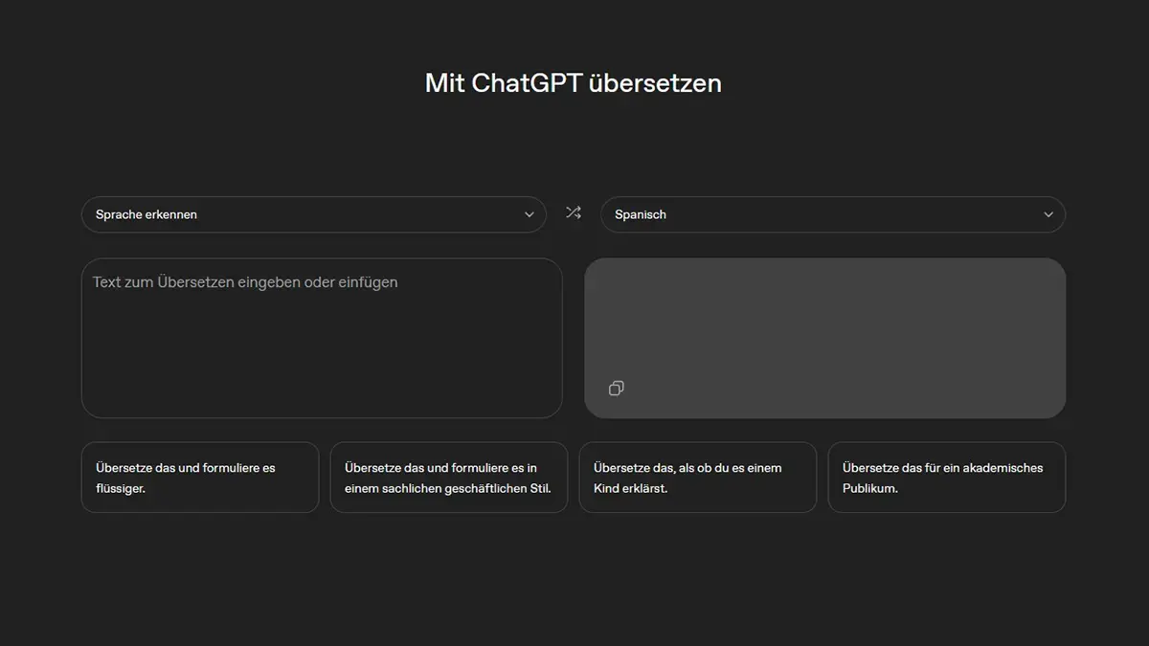Click the 'Spanisch' label in language selector
This screenshot has height=646, width=1149.
click(x=641, y=214)
